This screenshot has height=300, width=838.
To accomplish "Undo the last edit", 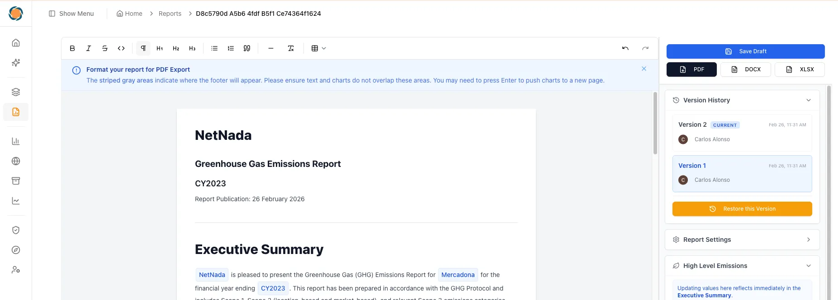I will coord(625,48).
